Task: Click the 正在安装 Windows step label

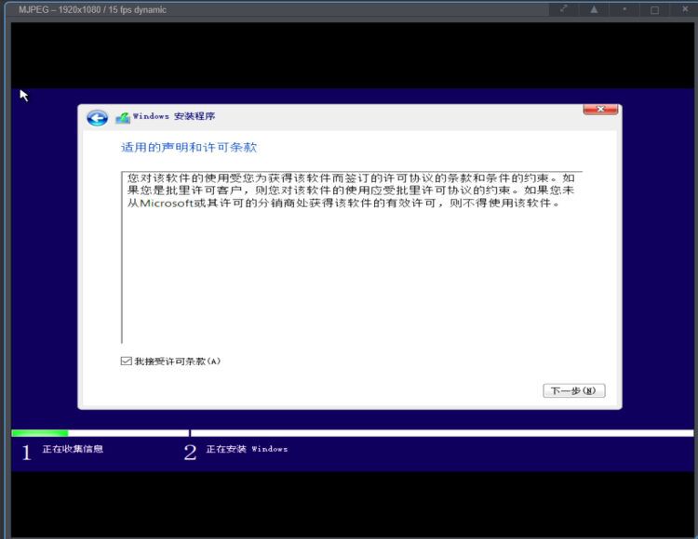Action: pos(247,449)
